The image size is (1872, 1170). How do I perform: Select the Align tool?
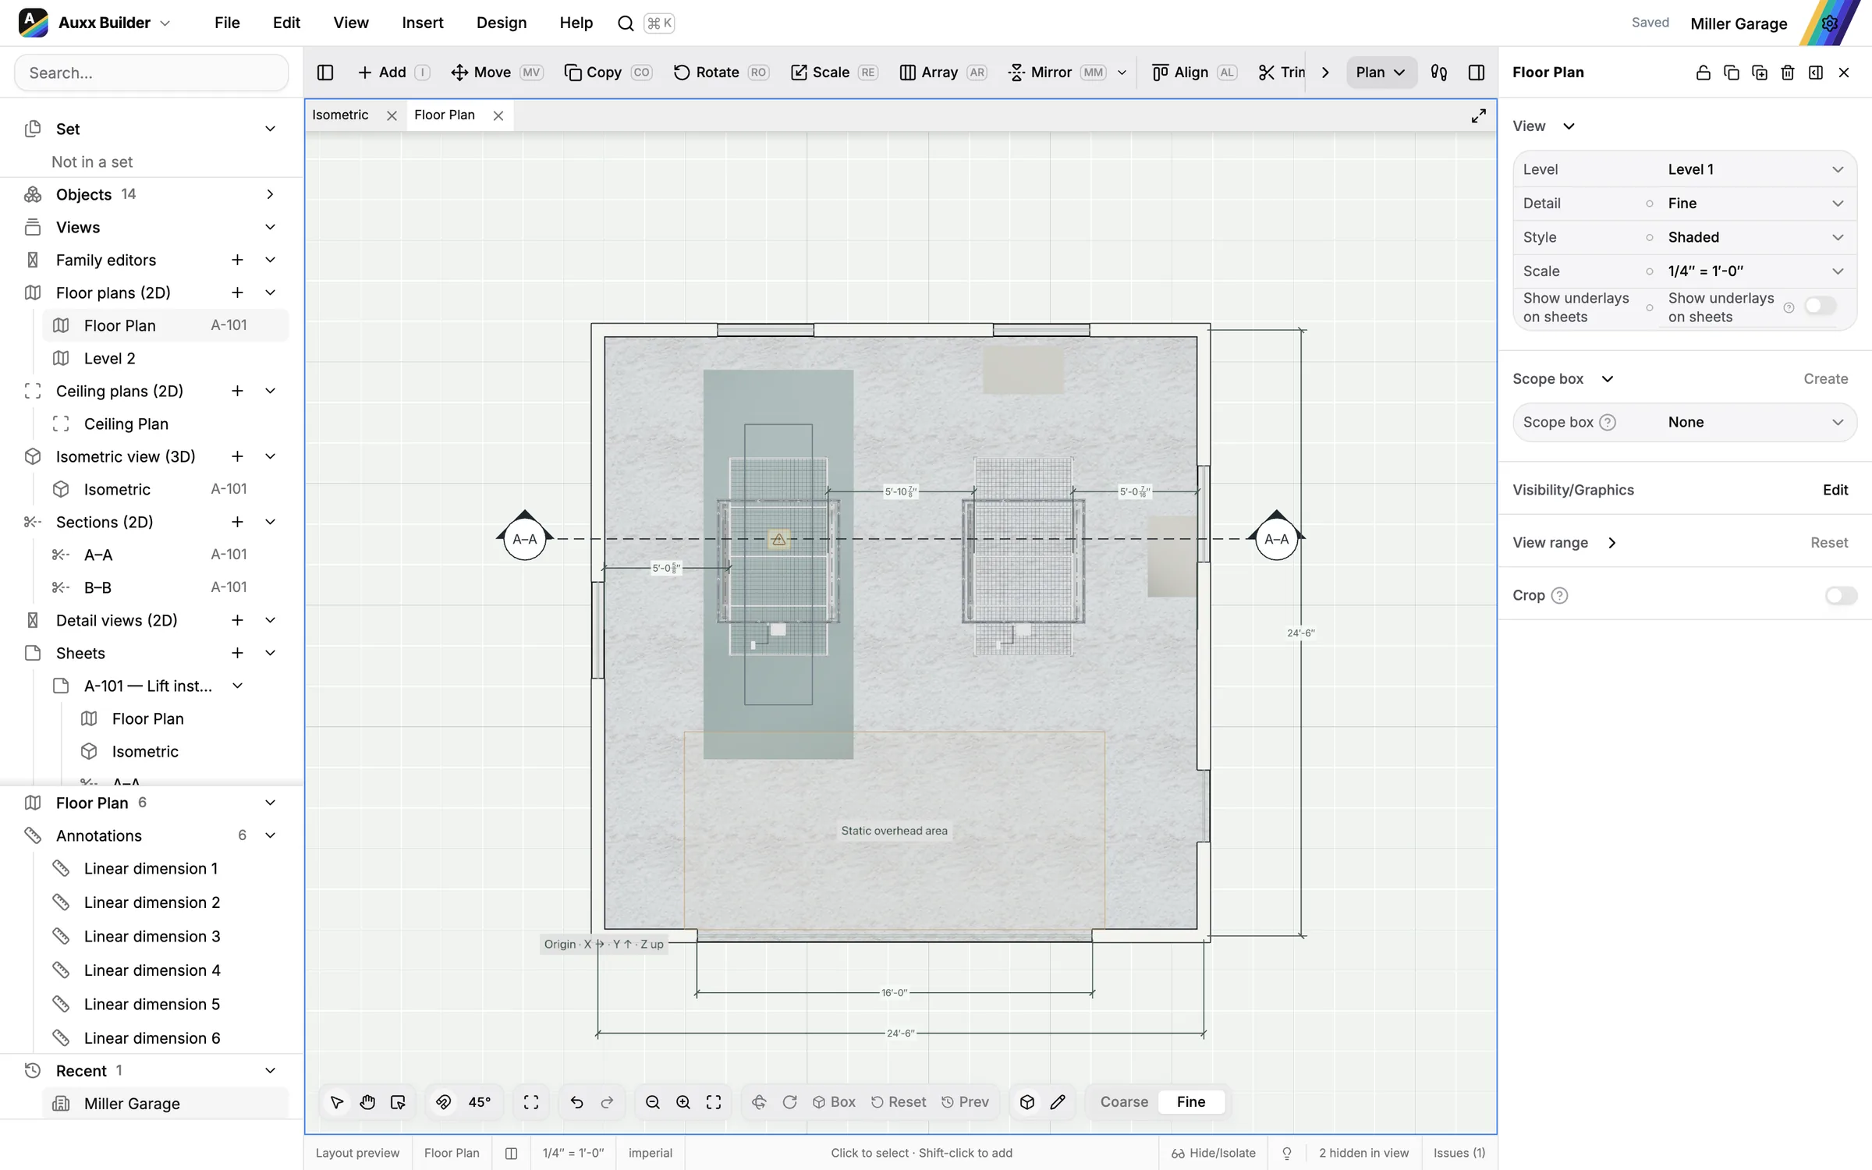click(x=1193, y=73)
